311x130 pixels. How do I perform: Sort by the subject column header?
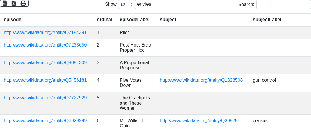(168, 20)
